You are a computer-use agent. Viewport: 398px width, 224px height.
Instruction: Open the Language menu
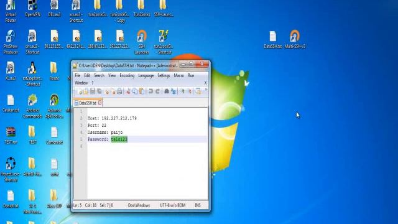coord(146,75)
